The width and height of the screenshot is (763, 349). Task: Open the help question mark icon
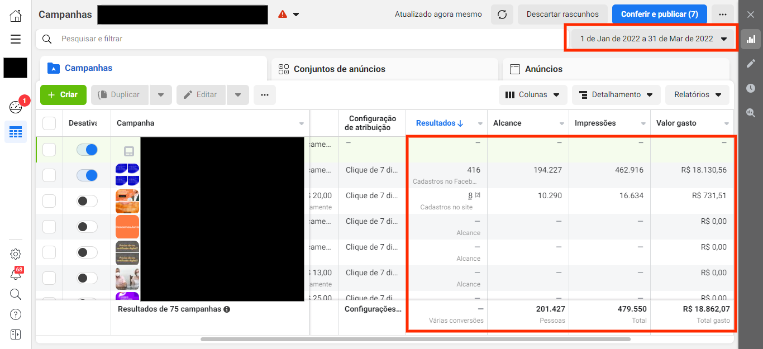[x=16, y=314]
